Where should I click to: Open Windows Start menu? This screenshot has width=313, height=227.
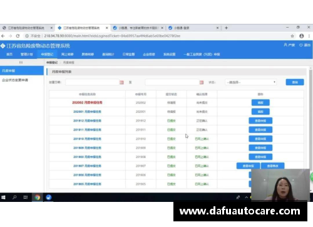click(x=3, y=197)
